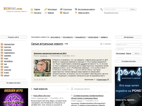Open the Новое на сайте link
This screenshot has height=106, width=142.
(83, 13)
